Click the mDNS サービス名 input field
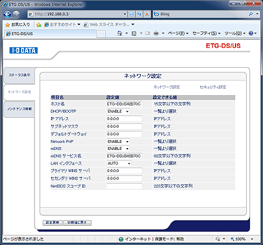 (x=124, y=156)
